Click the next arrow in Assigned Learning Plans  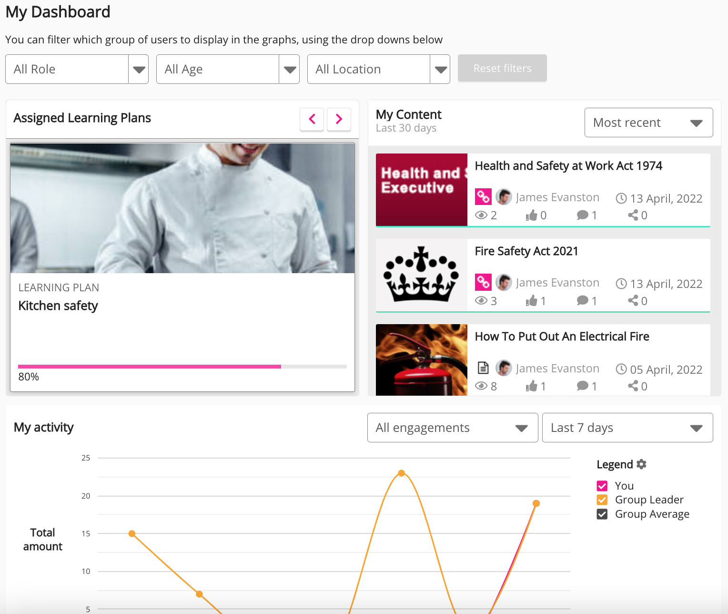339,119
